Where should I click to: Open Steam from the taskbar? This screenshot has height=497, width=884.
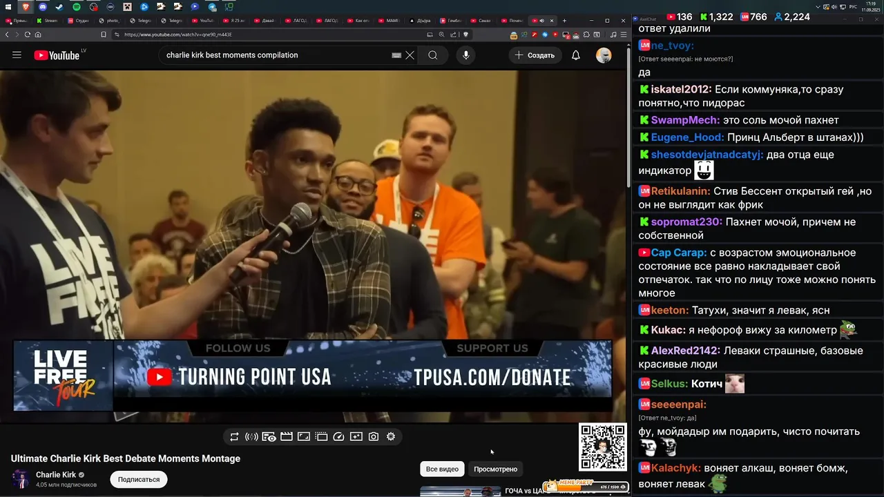59,7
